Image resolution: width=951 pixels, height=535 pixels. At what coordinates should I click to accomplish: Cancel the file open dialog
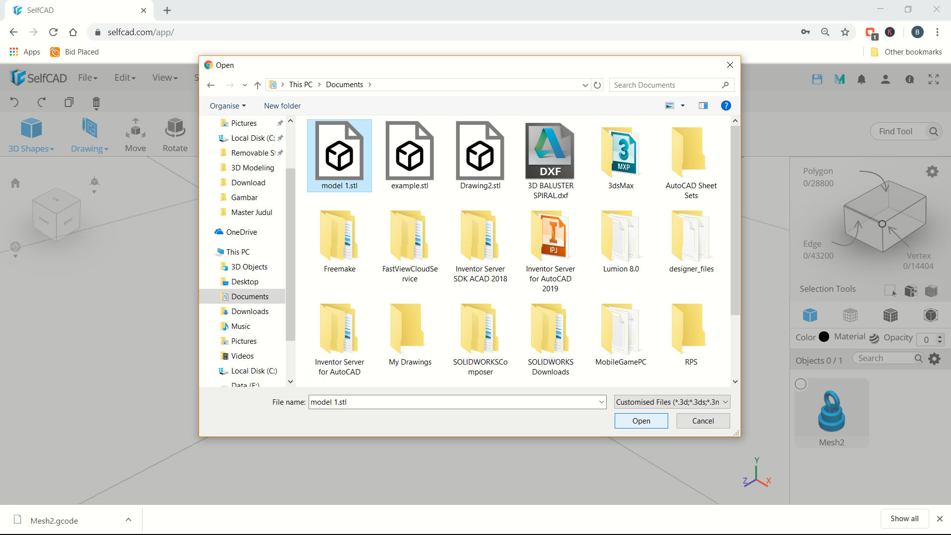point(703,421)
